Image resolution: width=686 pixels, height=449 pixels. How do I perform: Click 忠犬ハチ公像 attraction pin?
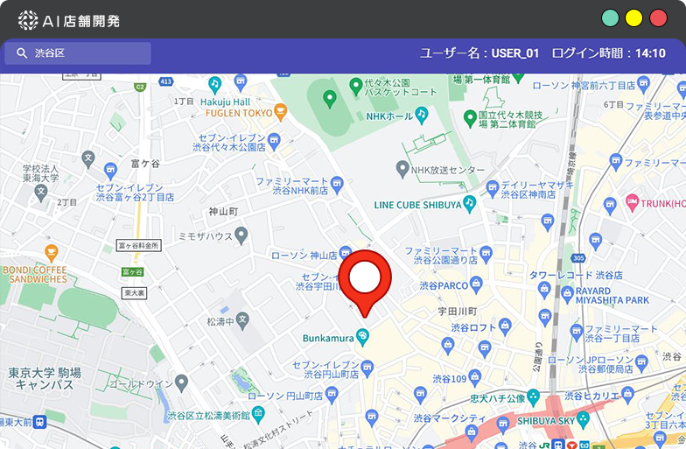533,397
